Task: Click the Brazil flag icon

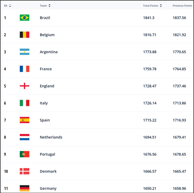Action: [24, 18]
